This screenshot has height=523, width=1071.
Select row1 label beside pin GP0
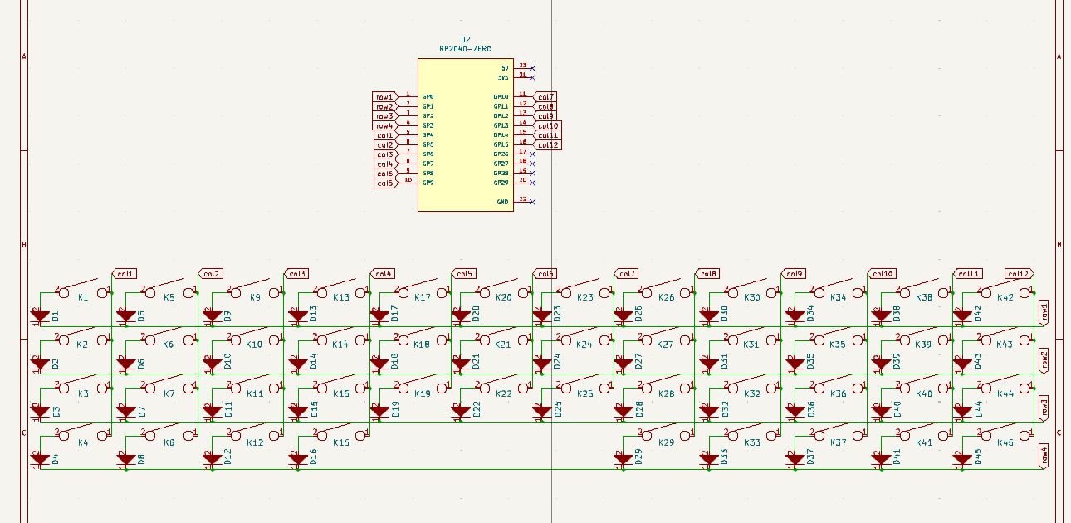click(384, 97)
